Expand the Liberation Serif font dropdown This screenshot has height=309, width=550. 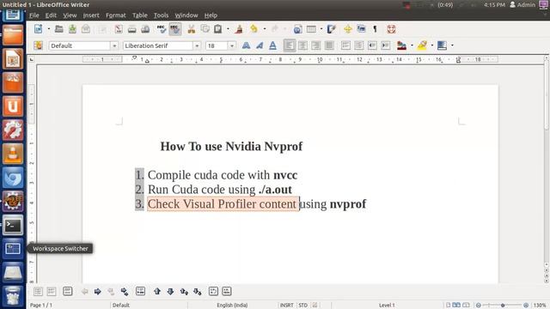[x=197, y=45]
